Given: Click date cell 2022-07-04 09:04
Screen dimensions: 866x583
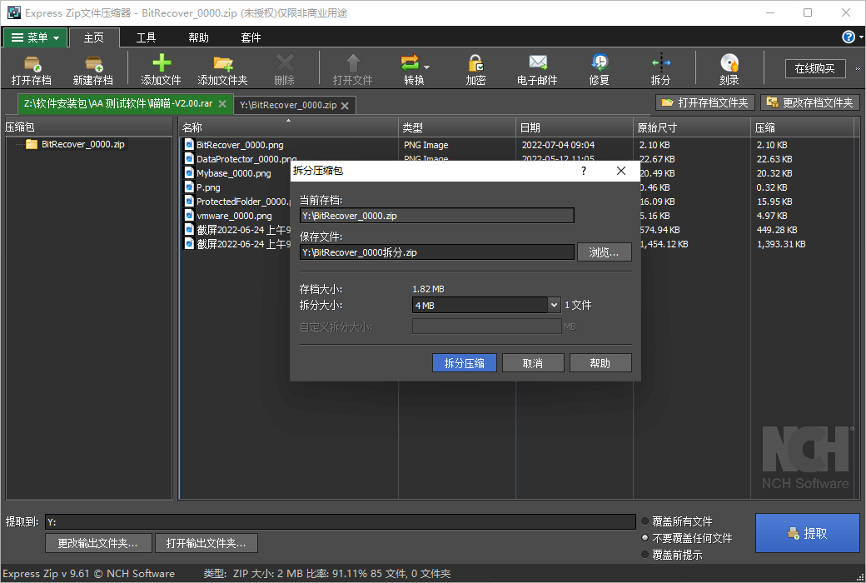Looking at the screenshot, I should 559,145.
